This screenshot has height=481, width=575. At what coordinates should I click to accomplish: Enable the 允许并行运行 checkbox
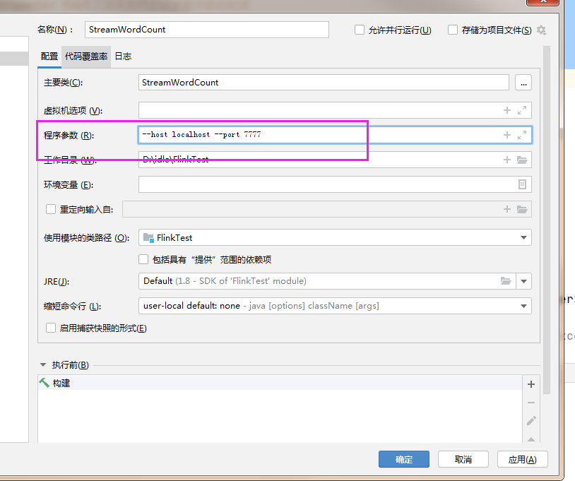tap(360, 29)
